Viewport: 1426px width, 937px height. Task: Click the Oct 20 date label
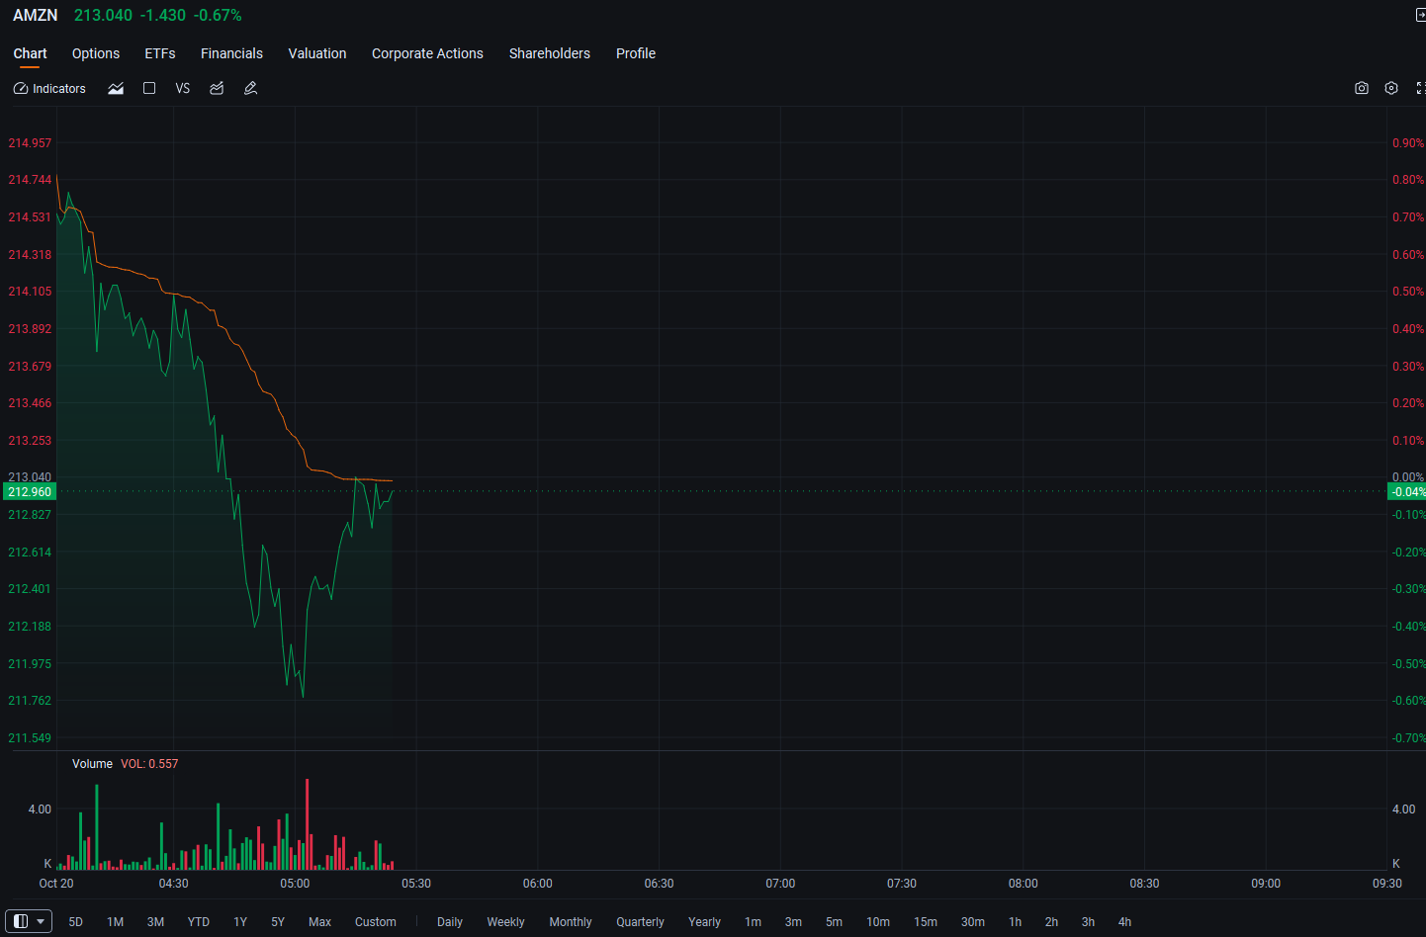coord(56,884)
